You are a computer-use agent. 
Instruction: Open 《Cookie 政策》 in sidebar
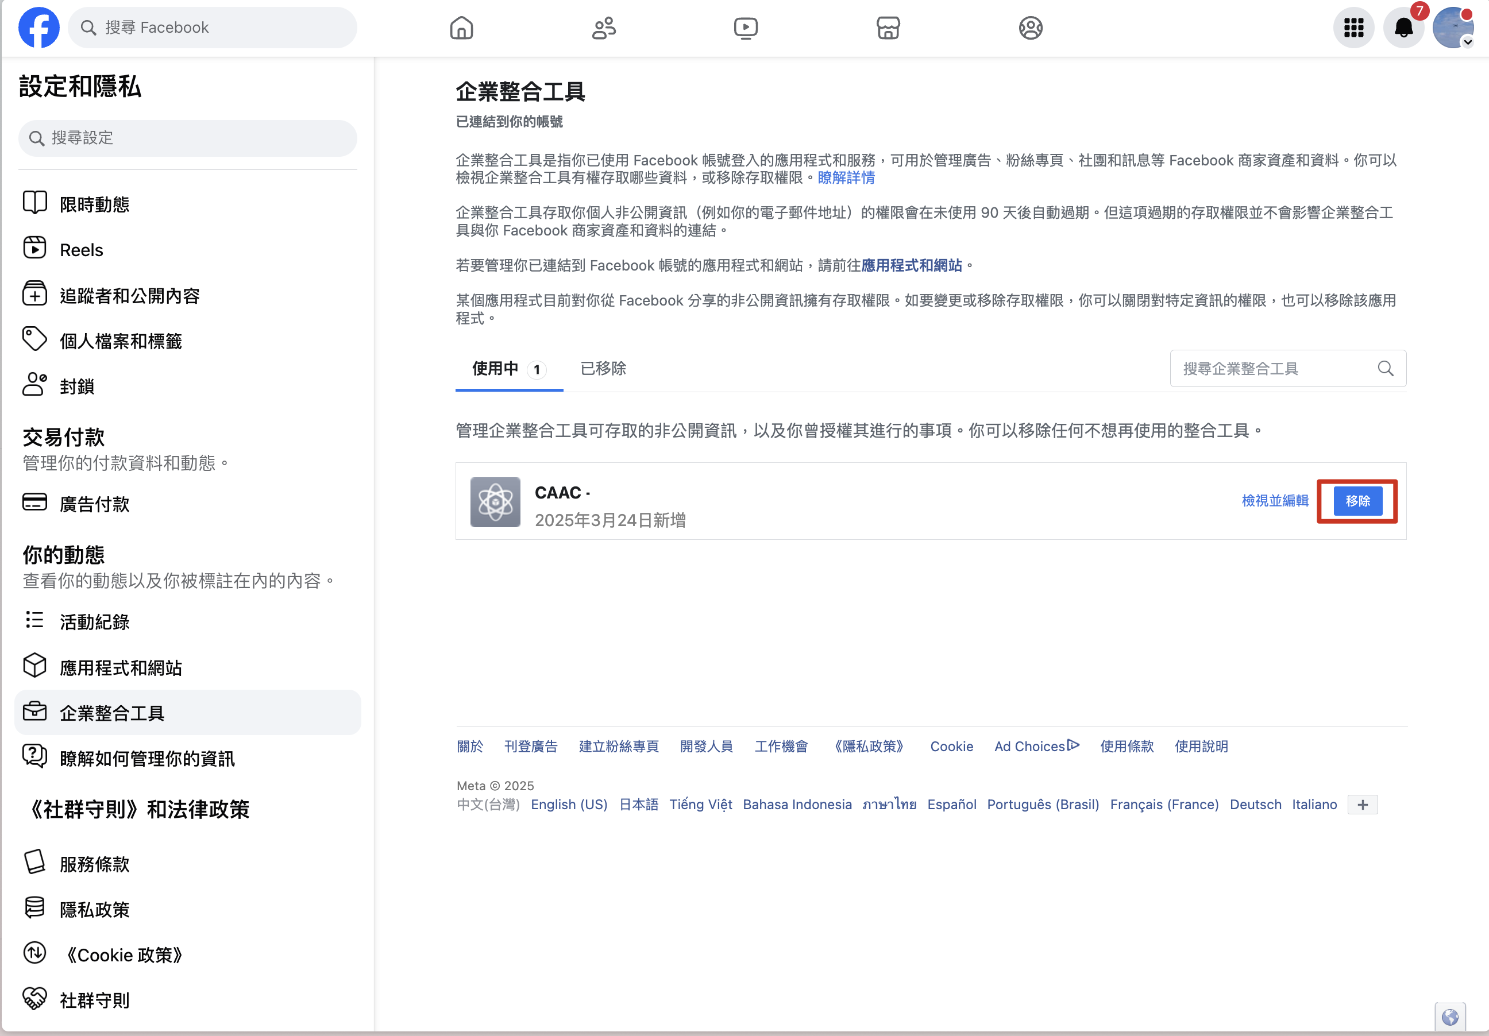[x=187, y=954]
